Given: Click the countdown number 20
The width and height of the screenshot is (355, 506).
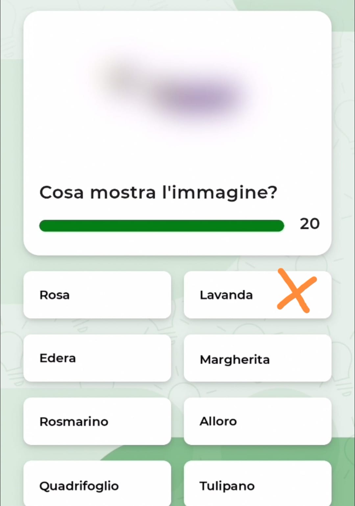Looking at the screenshot, I should point(310,224).
